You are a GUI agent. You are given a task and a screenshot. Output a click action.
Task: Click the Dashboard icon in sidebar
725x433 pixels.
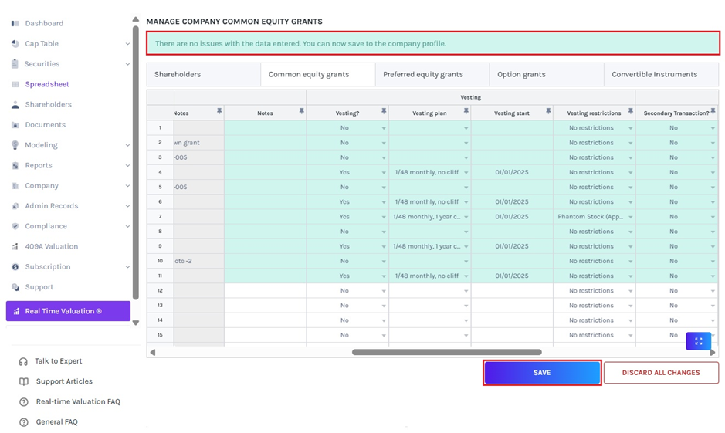(15, 24)
